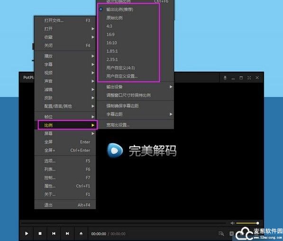Open 列表... playlist entry
Image resolution: width=283 pixels, height=241 pixels.
coord(65,169)
